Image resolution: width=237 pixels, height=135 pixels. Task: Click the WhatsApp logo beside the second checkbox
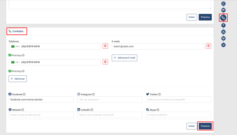23,71
